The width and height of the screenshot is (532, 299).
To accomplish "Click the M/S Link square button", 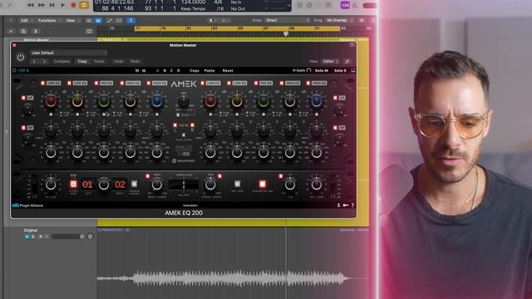I will tap(238, 184).
